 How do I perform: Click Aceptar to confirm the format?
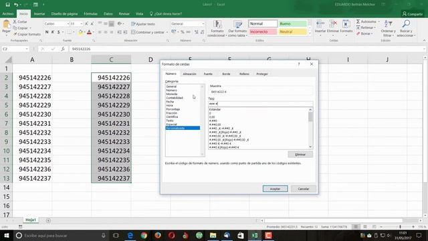pyautogui.click(x=275, y=189)
